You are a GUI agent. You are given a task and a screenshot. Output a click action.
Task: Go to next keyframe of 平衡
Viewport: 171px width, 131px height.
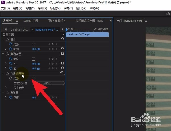tap(56, 98)
